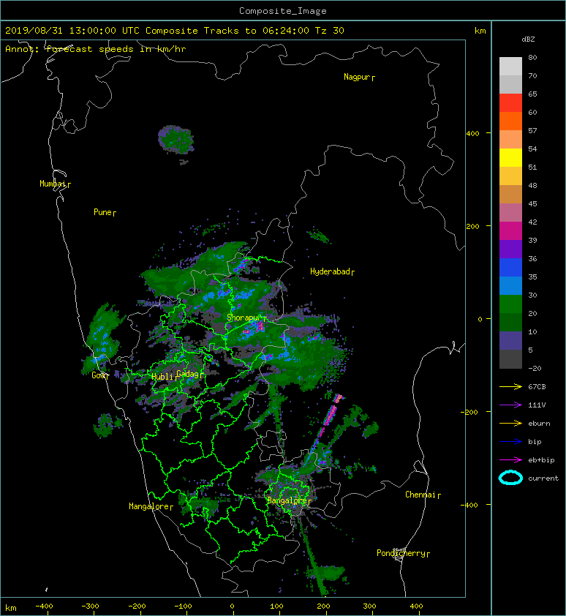Viewport: 566px width, 616px height.
Task: Click the Chennai city label
Action: point(420,495)
